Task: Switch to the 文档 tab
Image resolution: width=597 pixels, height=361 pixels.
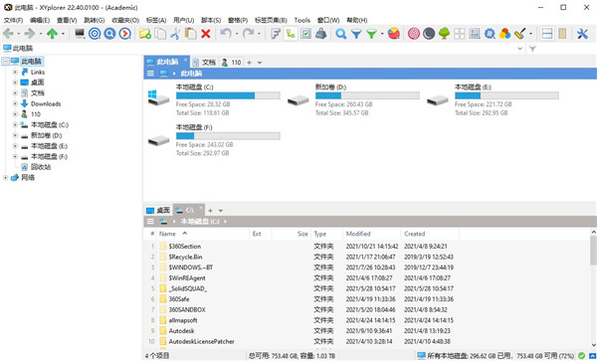Action: tap(204, 63)
